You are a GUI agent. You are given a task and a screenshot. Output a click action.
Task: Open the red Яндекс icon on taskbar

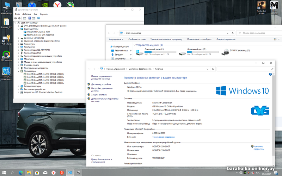pyautogui.click(x=62, y=172)
